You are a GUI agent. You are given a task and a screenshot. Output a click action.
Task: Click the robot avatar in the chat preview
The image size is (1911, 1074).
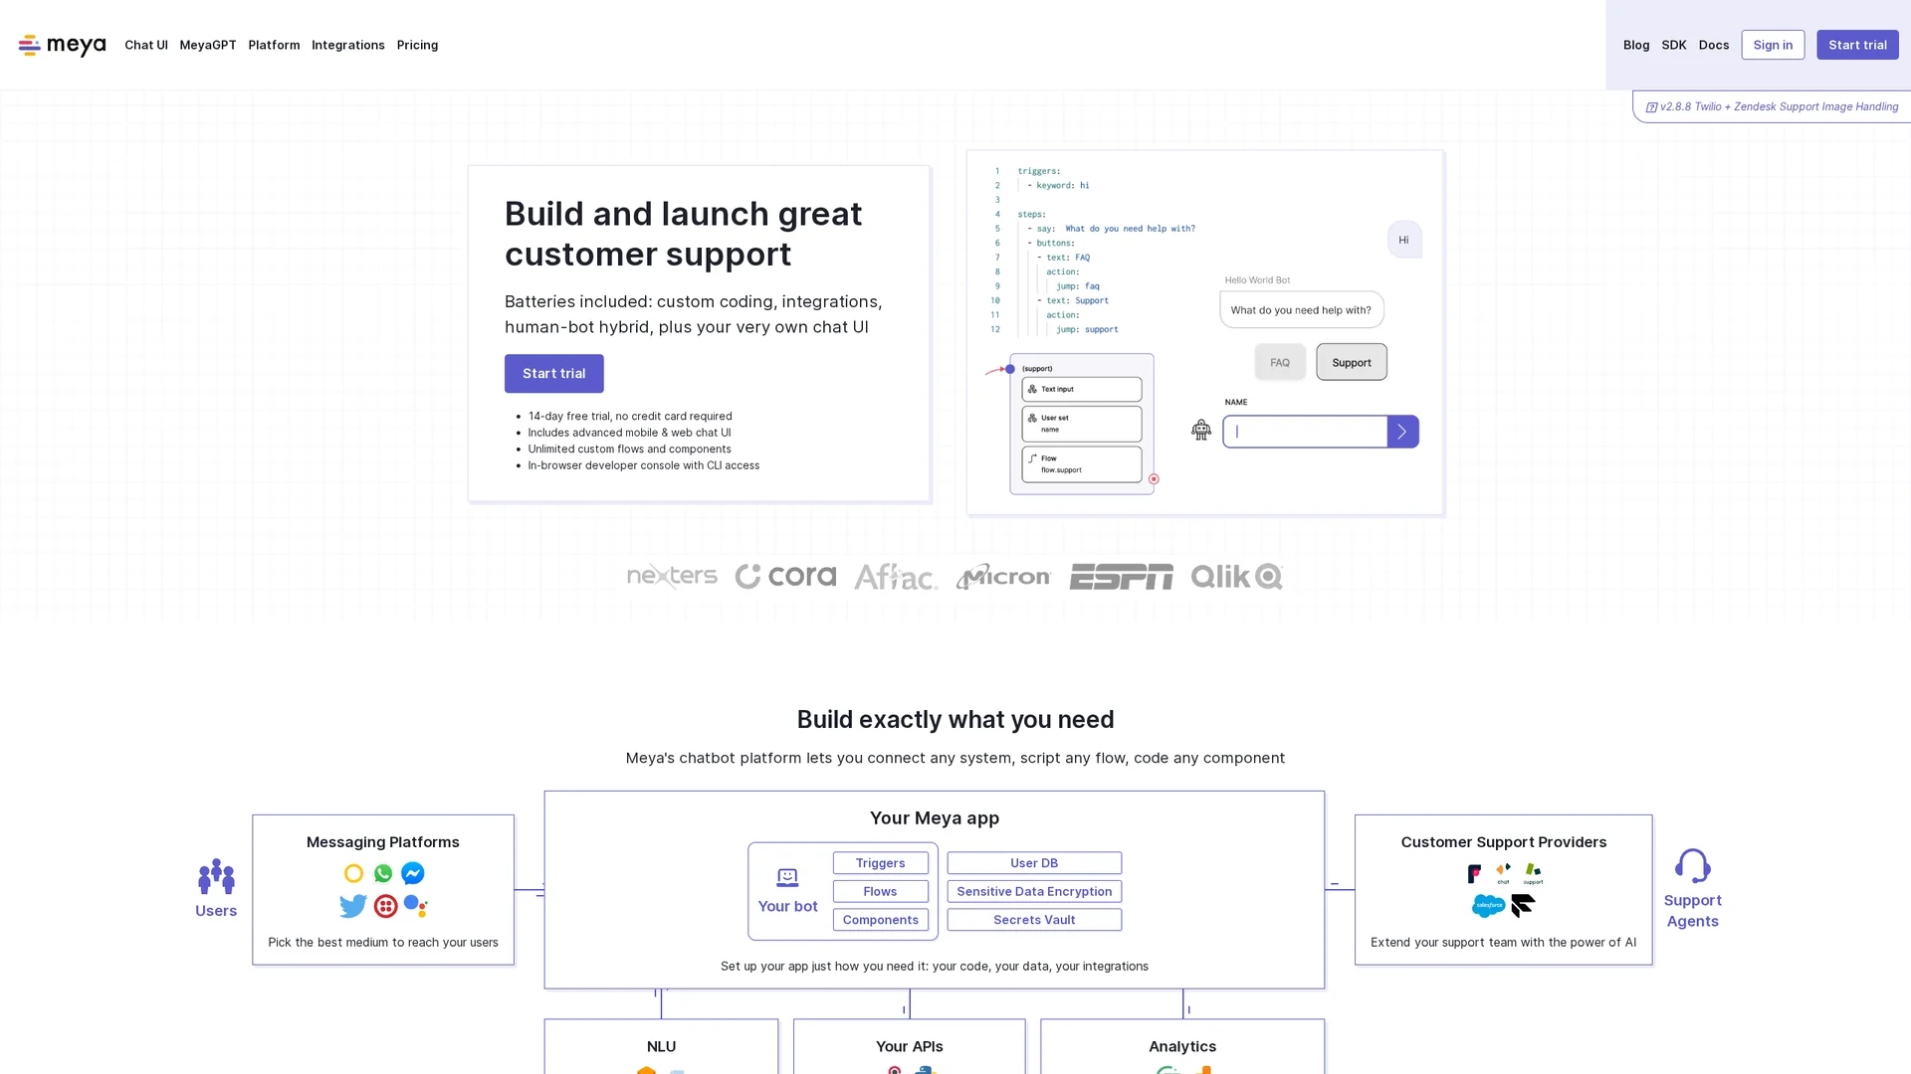pos(1201,430)
